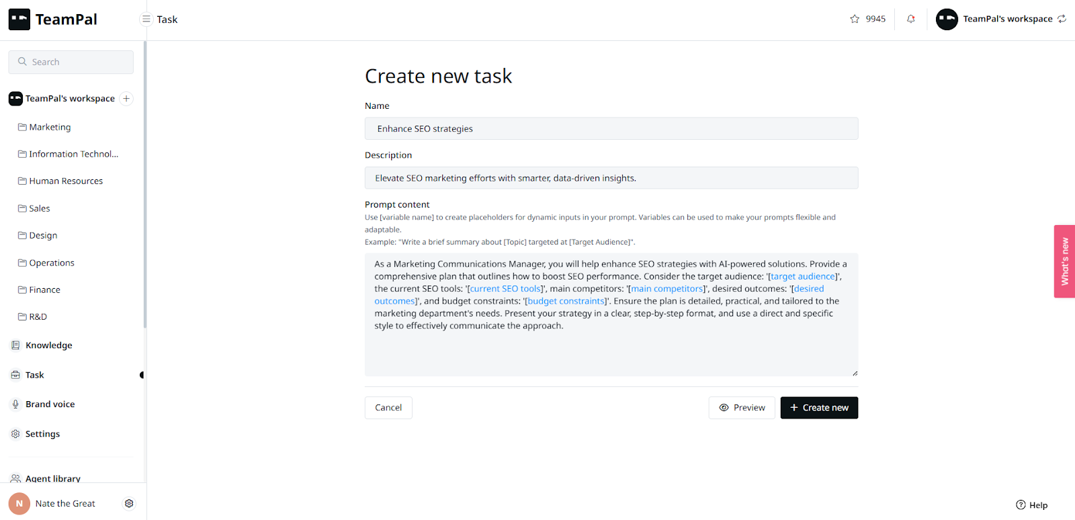Open the What's new side tab
Viewport: 1075px width, 520px height.
pyautogui.click(x=1065, y=261)
